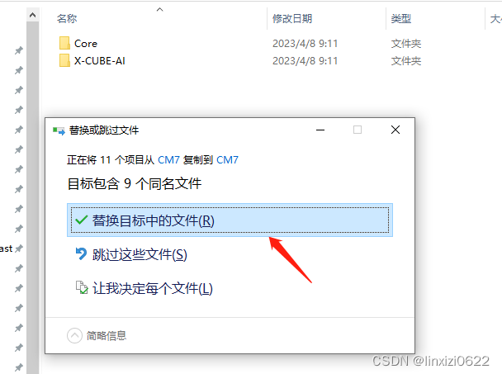Click sort arrow above 名称 column
The height and width of the screenshot is (374, 502).
point(159,10)
